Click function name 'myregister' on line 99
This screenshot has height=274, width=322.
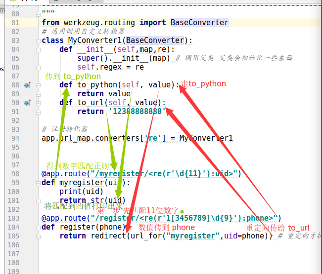pyautogui.click(x=82, y=183)
